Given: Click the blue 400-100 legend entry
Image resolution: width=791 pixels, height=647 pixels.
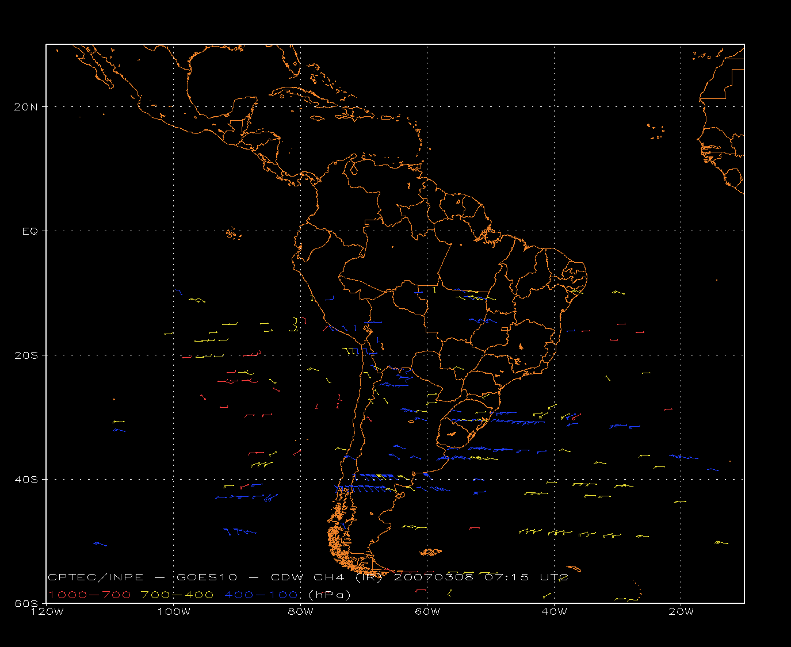Looking at the screenshot, I should (x=261, y=595).
